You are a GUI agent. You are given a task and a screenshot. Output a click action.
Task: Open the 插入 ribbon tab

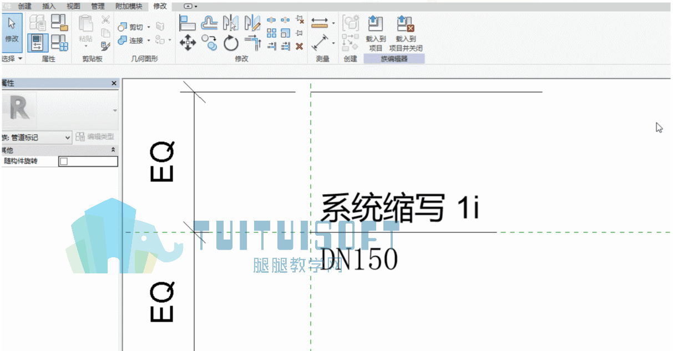coord(49,6)
